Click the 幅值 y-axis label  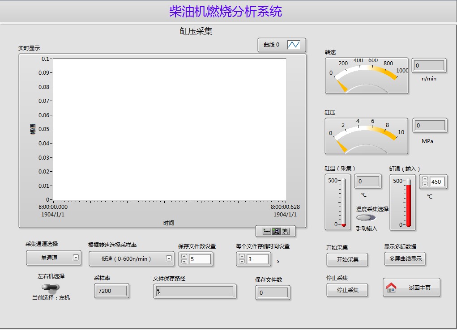pyautogui.click(x=33, y=129)
